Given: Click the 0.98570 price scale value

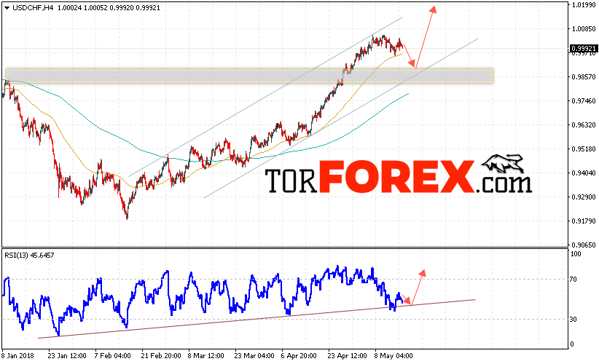Looking at the screenshot, I should (x=584, y=76).
